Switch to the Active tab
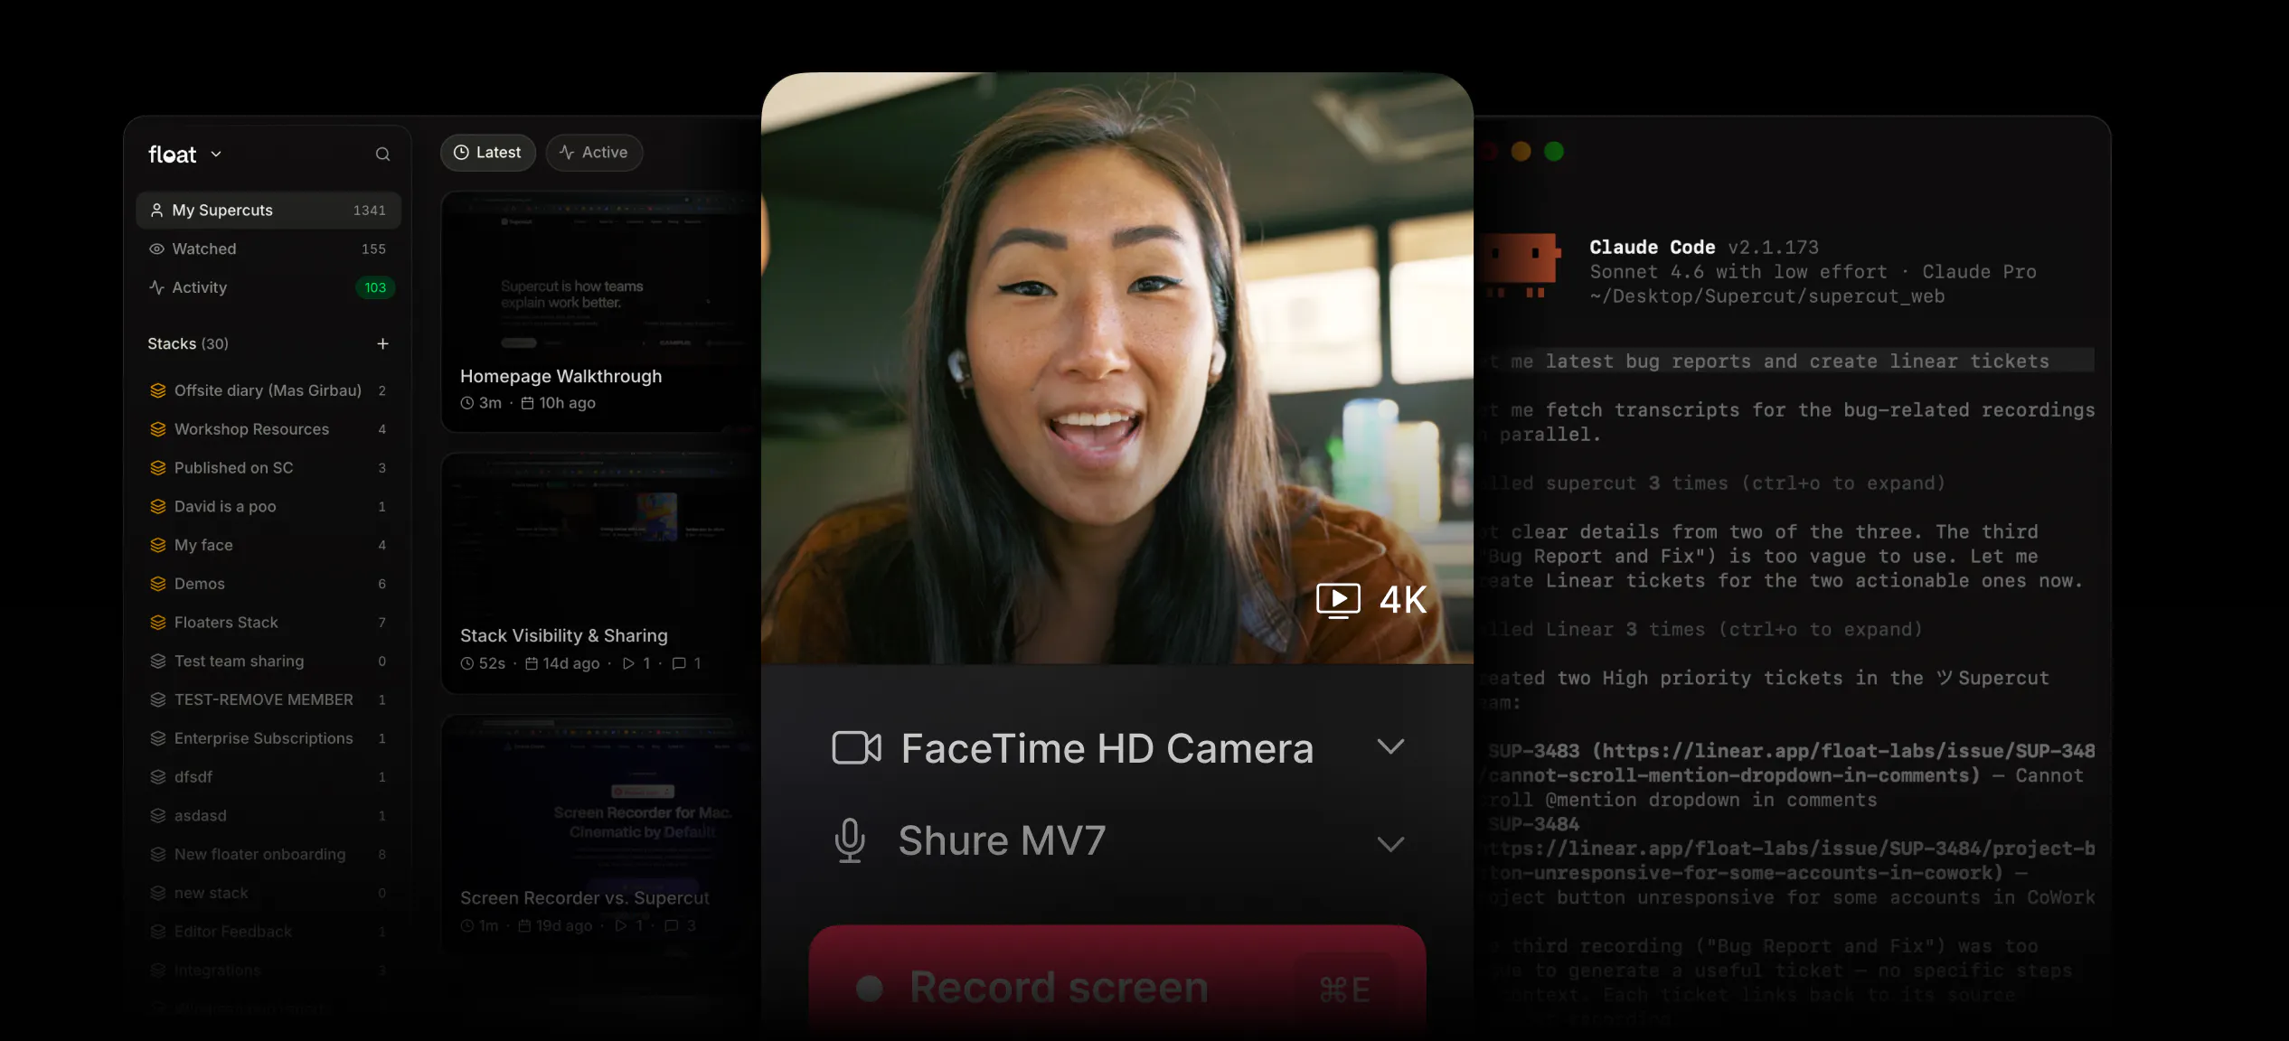This screenshot has height=1041, width=2289. [x=594, y=153]
